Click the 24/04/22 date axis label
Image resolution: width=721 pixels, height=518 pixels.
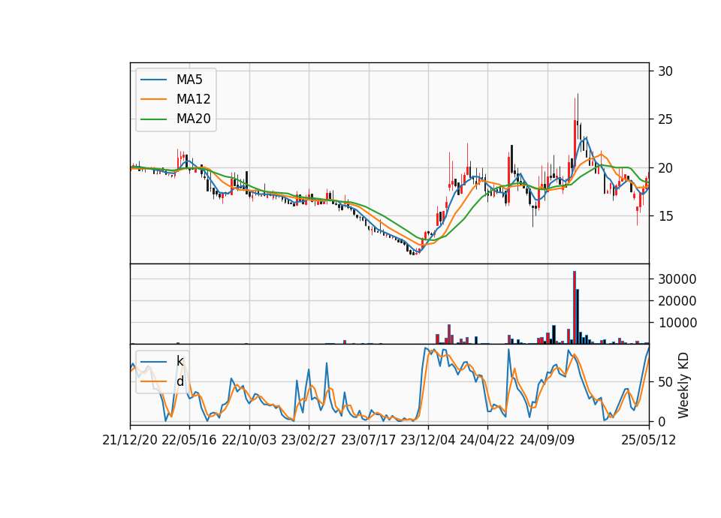487,440
